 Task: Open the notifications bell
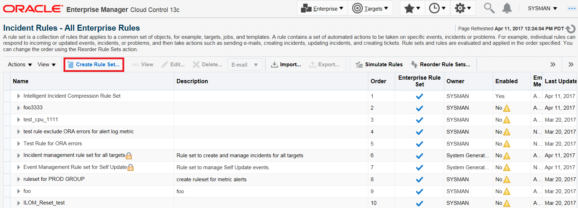(507, 8)
